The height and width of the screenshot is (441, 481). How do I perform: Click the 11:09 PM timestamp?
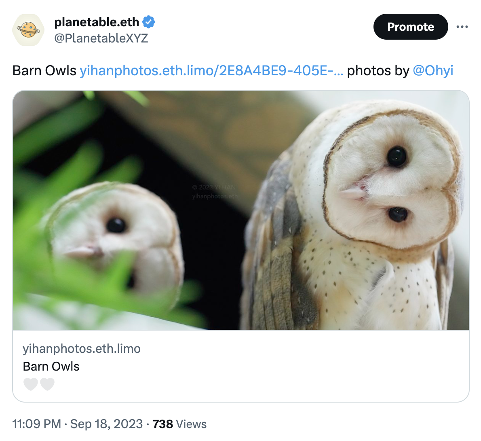tap(37, 424)
